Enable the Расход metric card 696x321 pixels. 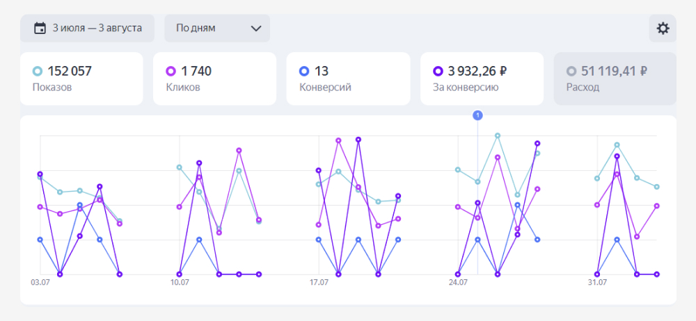[x=615, y=79]
